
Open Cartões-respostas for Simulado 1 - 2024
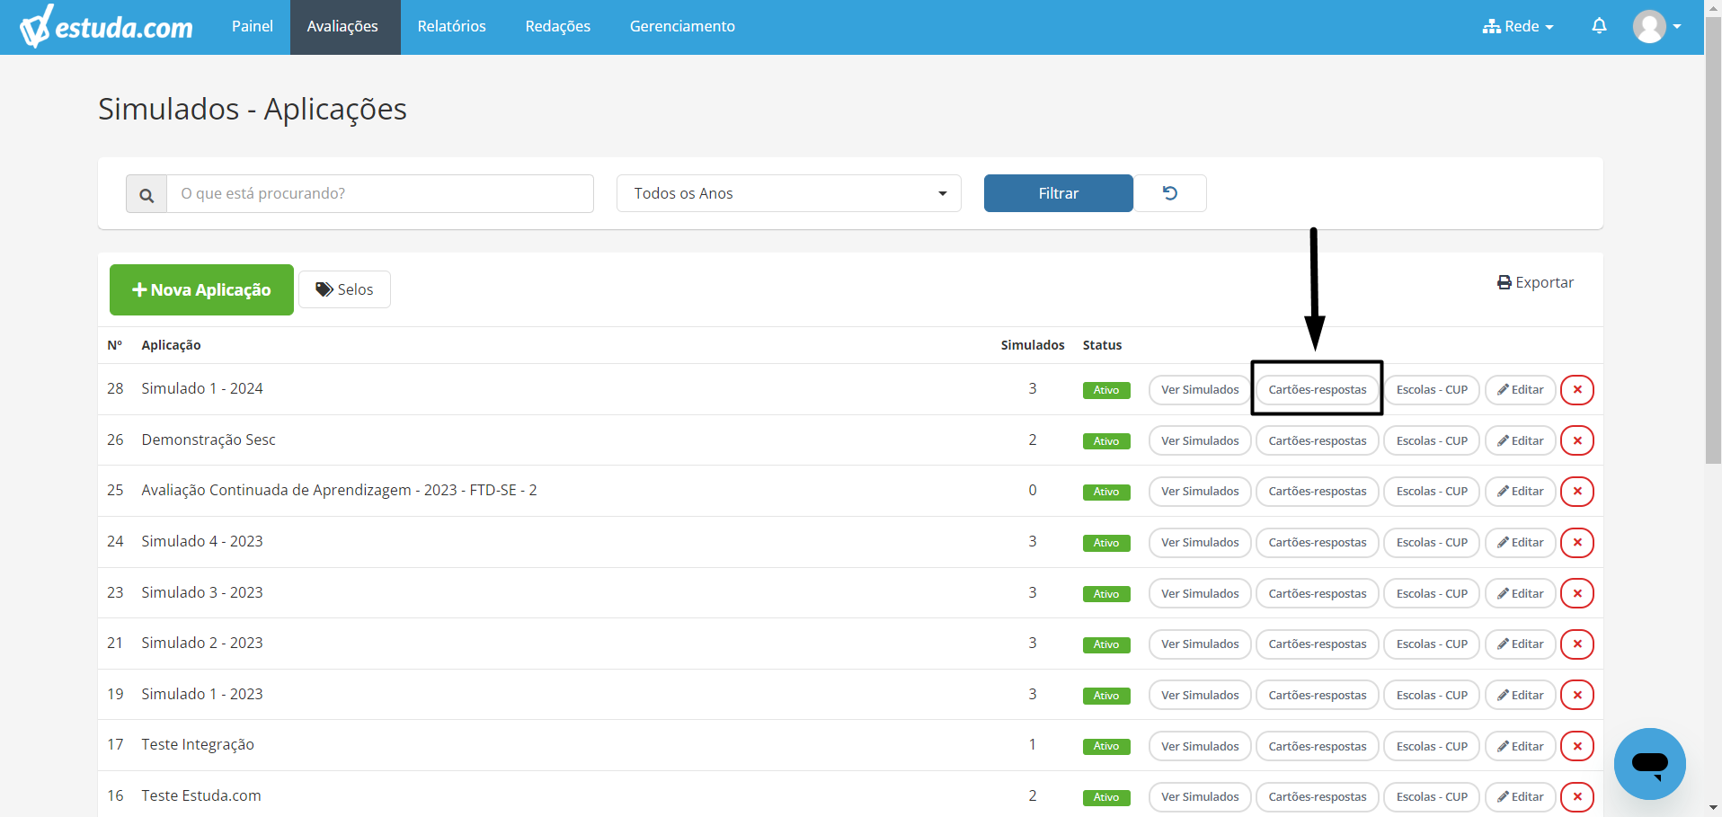[1317, 390]
